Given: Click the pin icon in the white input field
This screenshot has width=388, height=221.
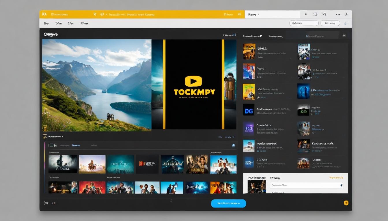Looking at the screenshot, I should [x=342, y=186].
